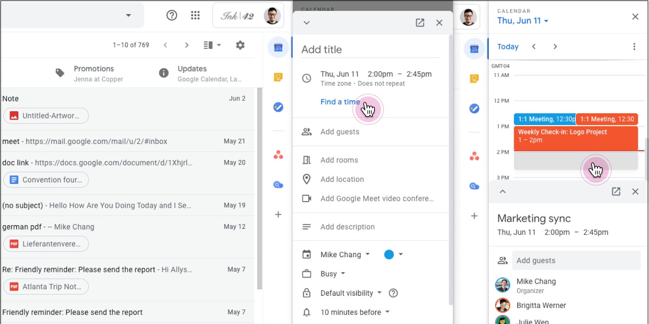This screenshot has height=324, width=649.
Task: Click Add guests field in Marketing sync panel
Action: tap(576, 260)
